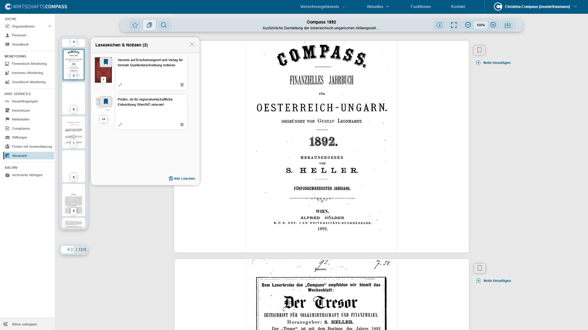
Task: Select page 8 thumbnail
Action: pos(74,166)
